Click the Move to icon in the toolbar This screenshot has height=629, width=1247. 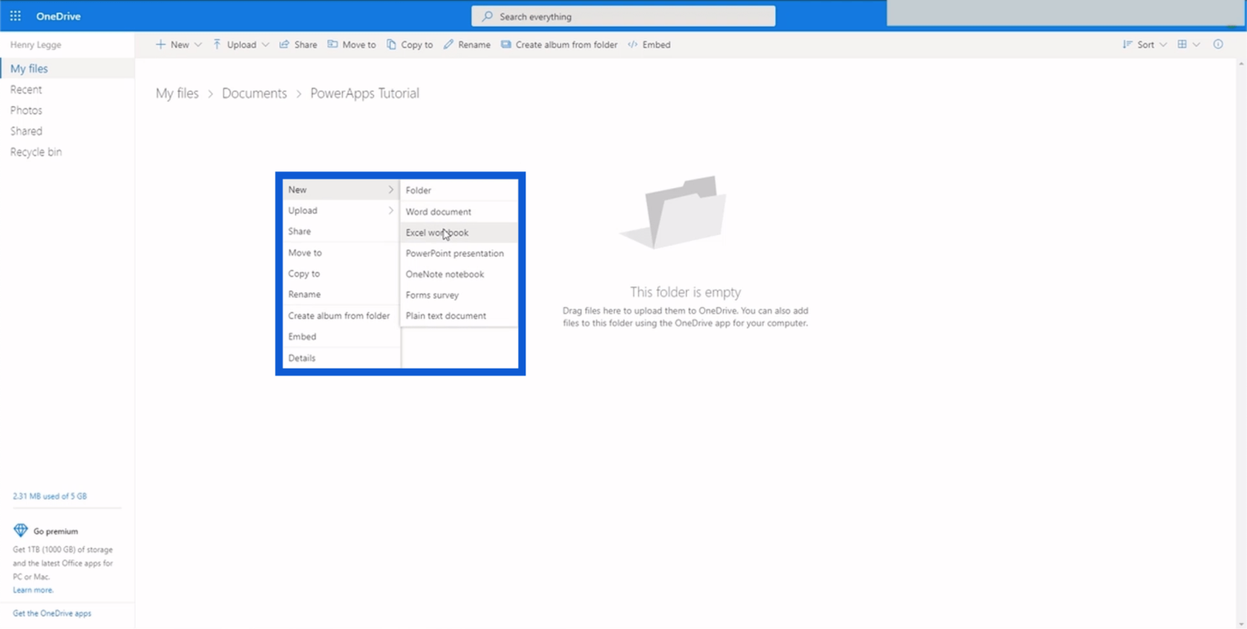333,45
